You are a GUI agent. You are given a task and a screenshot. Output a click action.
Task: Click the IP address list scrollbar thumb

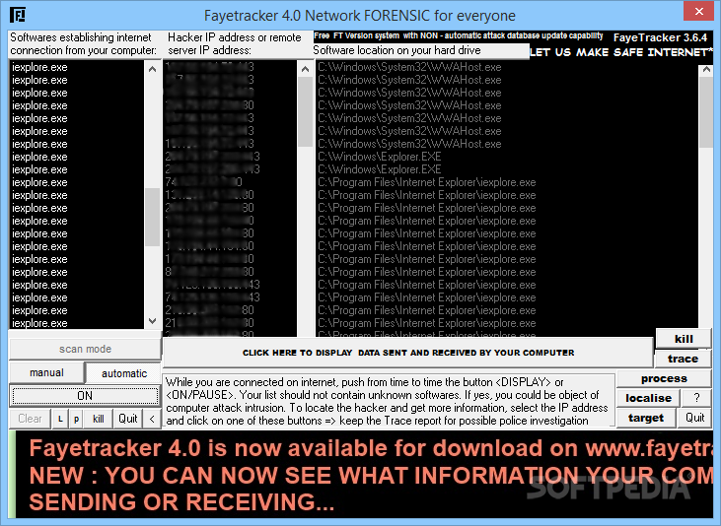pos(305,111)
